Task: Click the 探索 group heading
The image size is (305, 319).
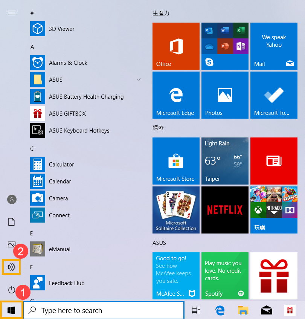Action: coord(158,128)
